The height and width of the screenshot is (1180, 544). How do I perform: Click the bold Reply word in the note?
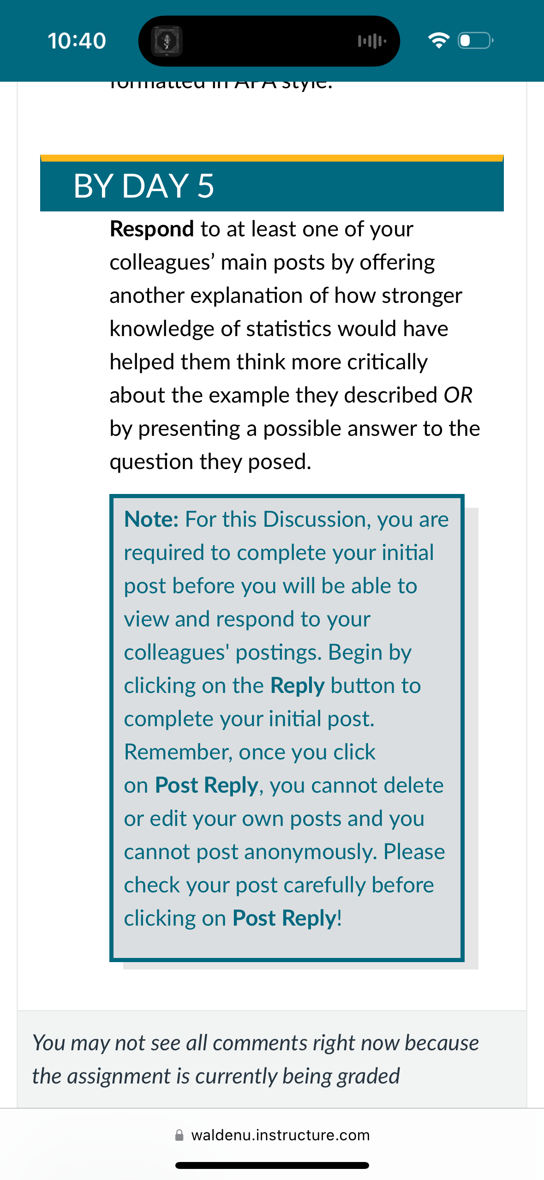tap(298, 686)
